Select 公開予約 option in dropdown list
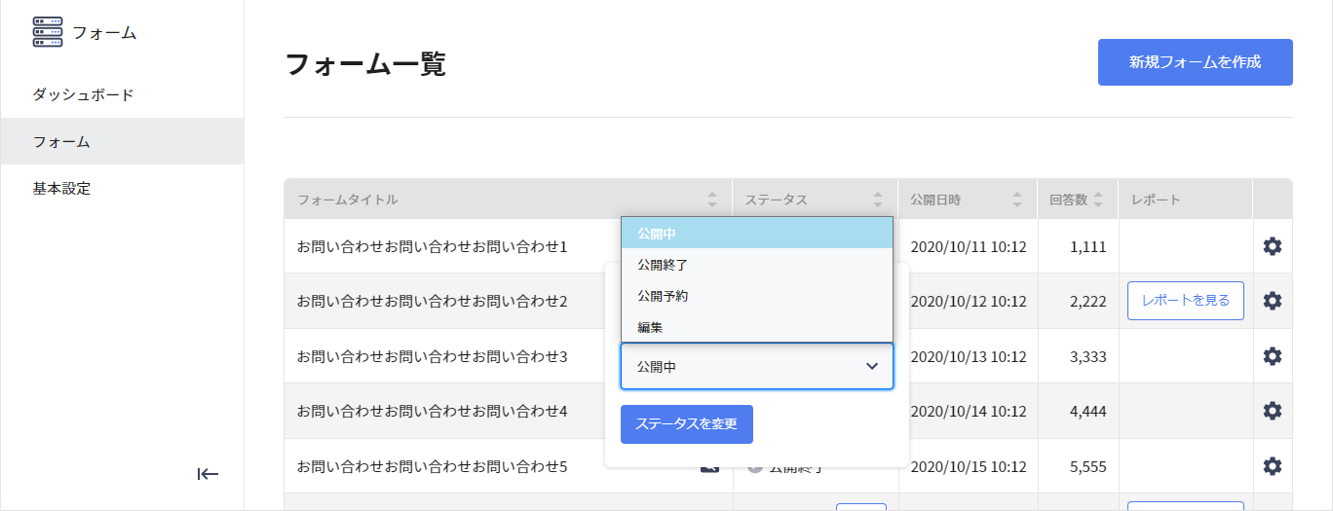 [757, 295]
